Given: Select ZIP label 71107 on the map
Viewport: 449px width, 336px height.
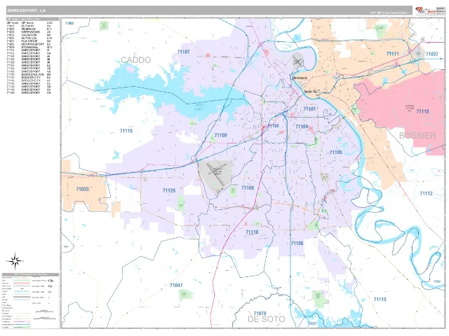Looking at the screenshot, I should tap(183, 52).
